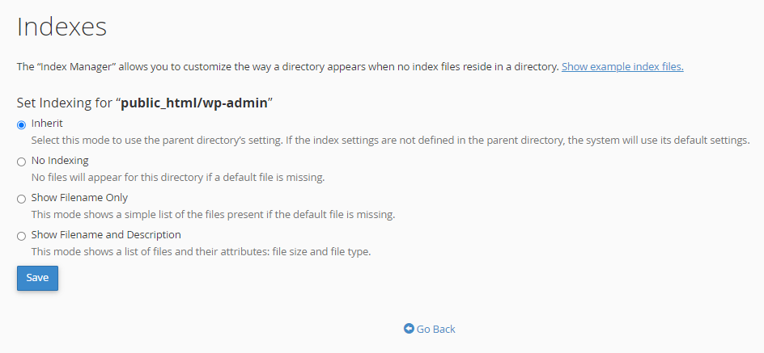
Task: Click the Inherit option label text
Action: pyautogui.click(x=47, y=124)
